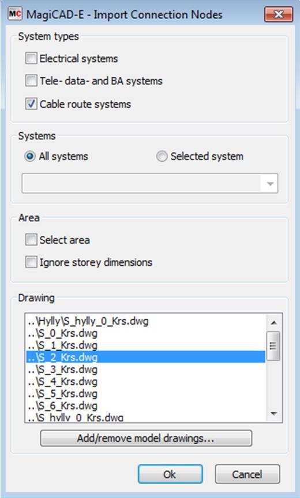Enable Ignore storey dimensions option

pyautogui.click(x=31, y=262)
